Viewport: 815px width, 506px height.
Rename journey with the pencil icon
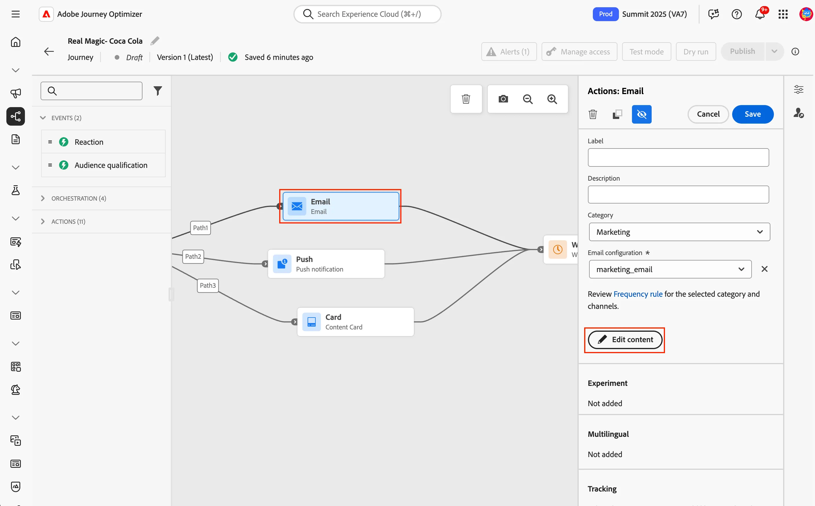click(155, 41)
